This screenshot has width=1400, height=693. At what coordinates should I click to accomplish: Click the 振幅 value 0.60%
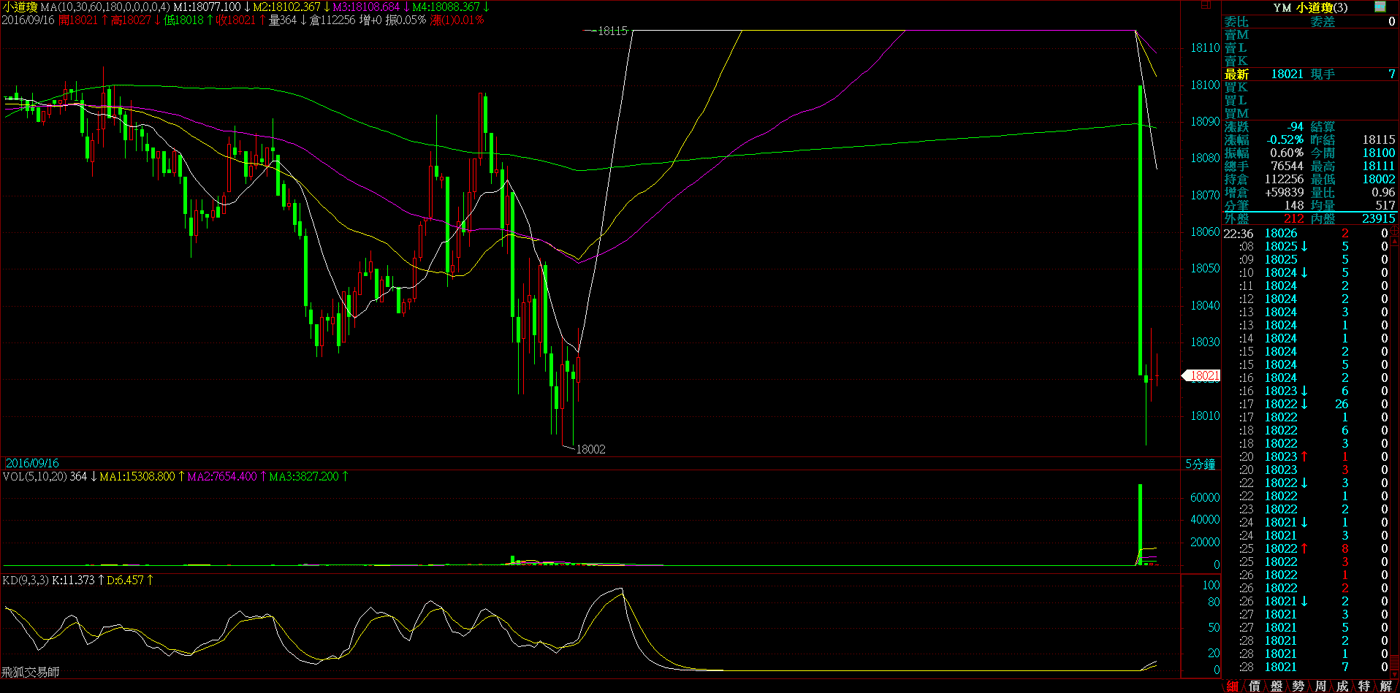tap(1287, 153)
